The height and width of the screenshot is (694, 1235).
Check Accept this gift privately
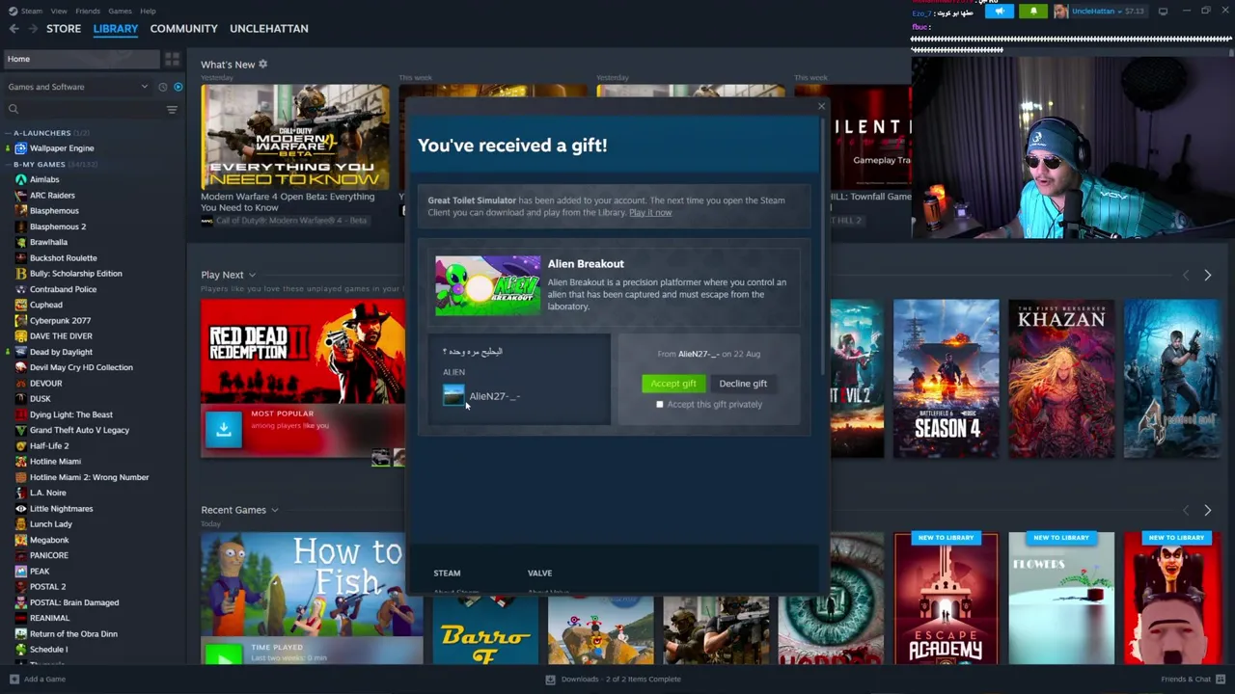(x=660, y=405)
